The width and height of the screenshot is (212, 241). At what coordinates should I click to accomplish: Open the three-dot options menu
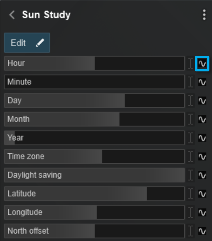pyautogui.click(x=204, y=15)
